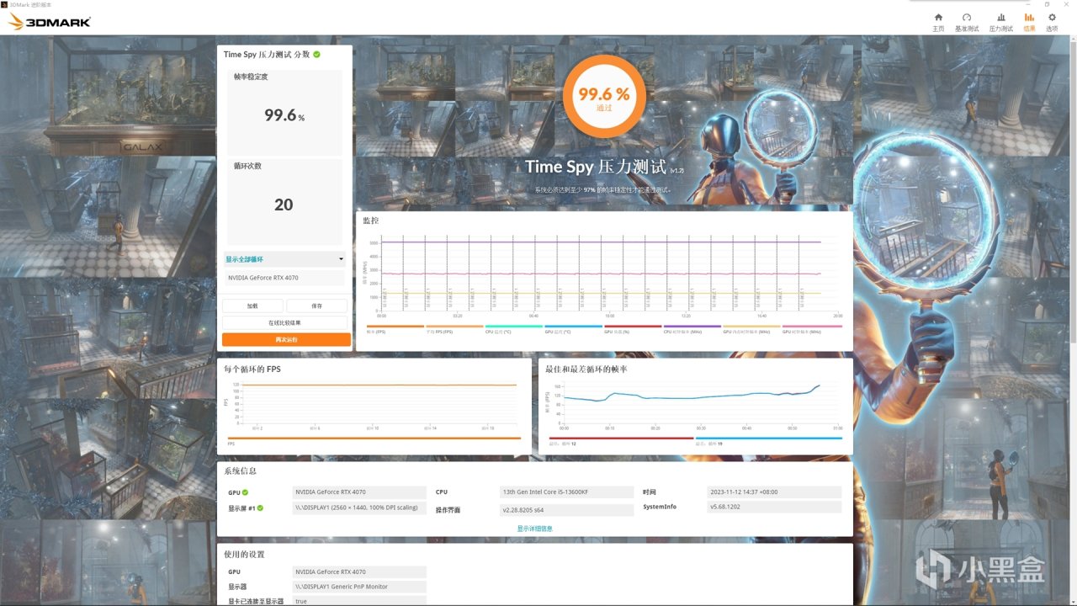Click the 帧率稳定度 99.6 % value
Viewport: 1077px width, 606px height.
[x=284, y=116]
